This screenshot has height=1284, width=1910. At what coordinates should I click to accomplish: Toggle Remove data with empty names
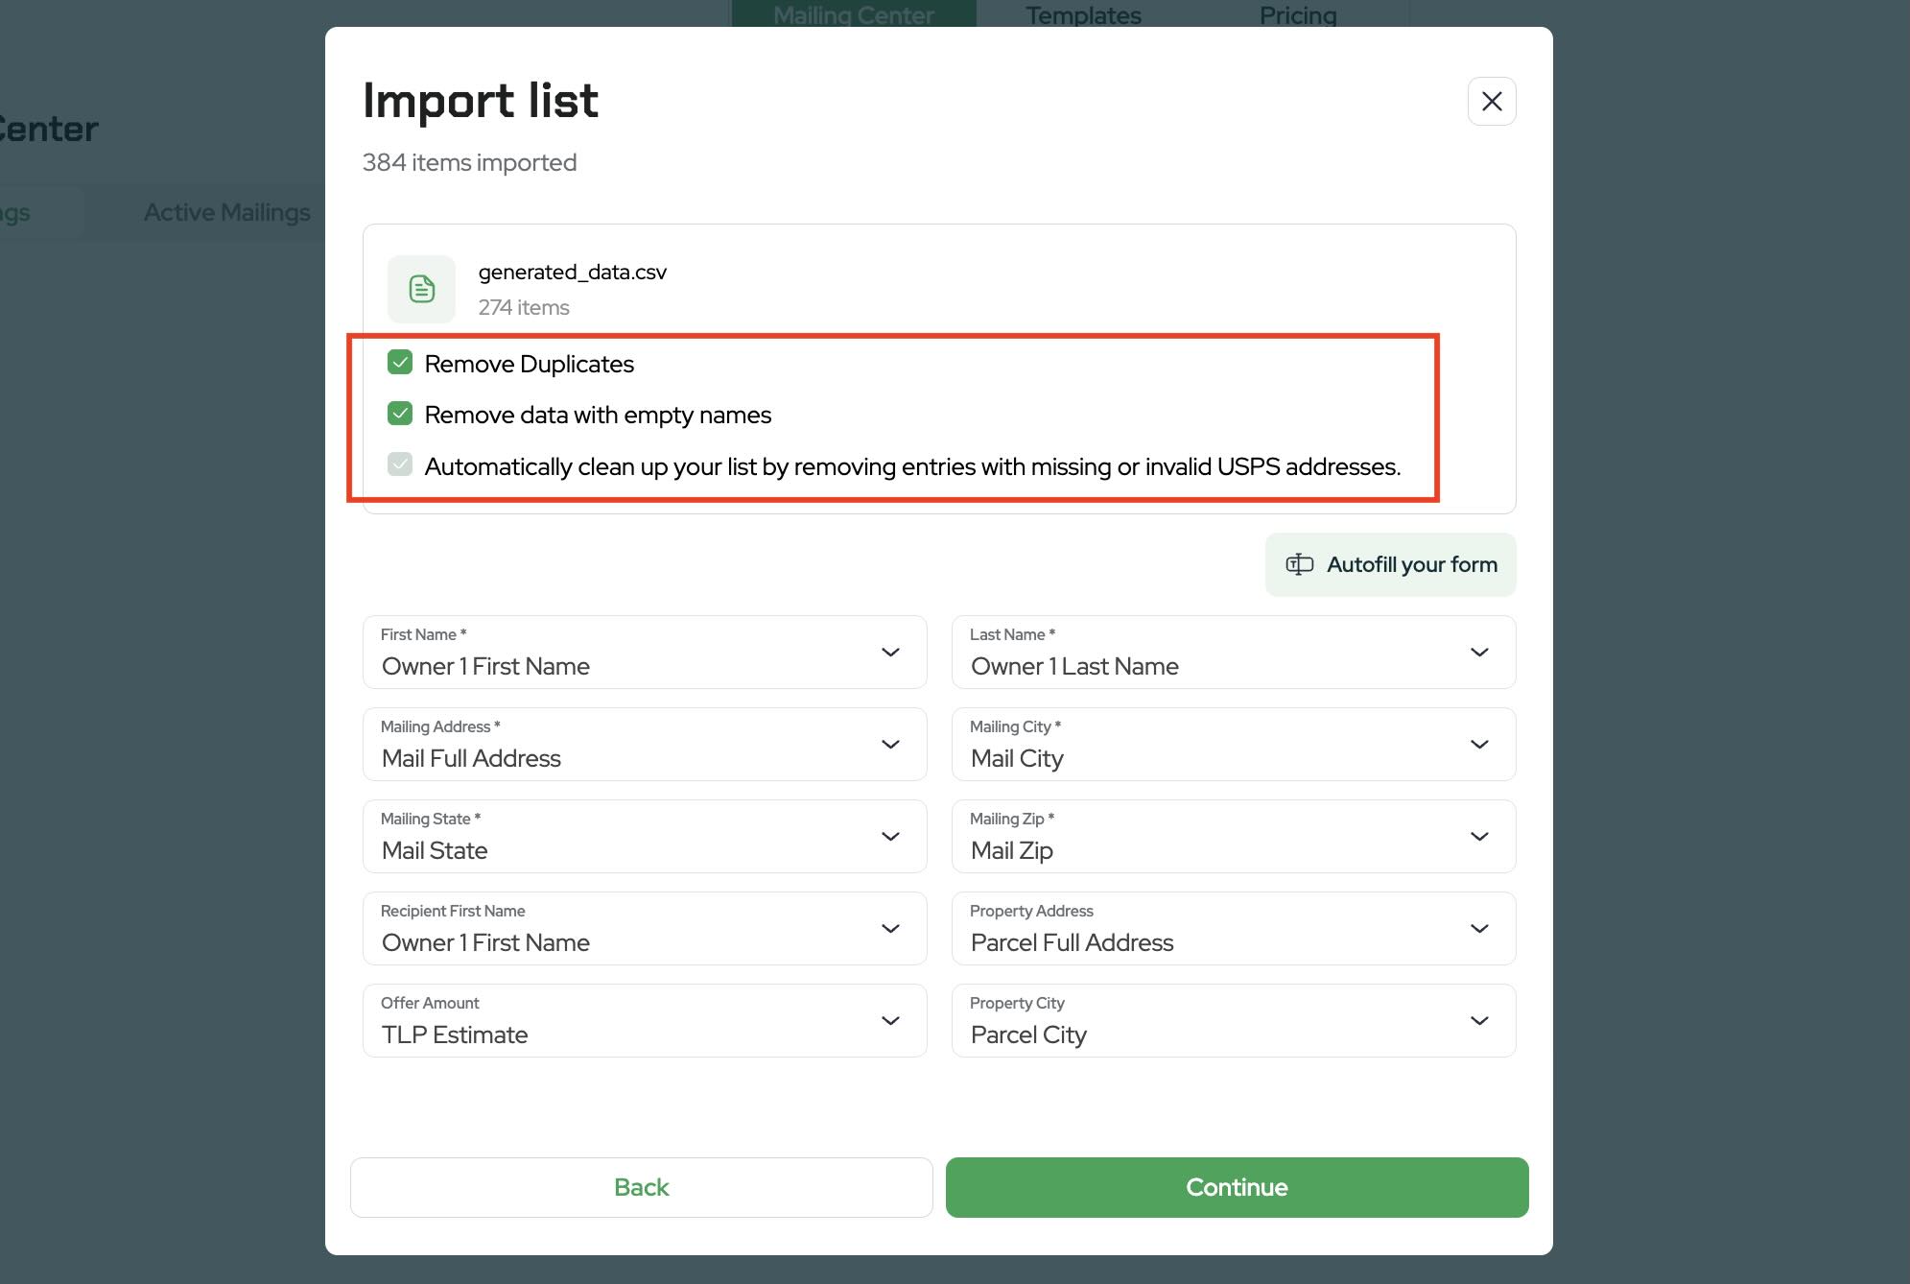pyautogui.click(x=400, y=414)
